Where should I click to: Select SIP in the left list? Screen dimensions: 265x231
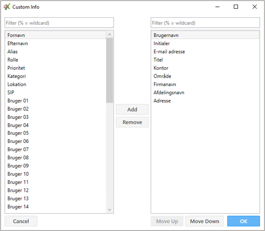click(x=56, y=93)
